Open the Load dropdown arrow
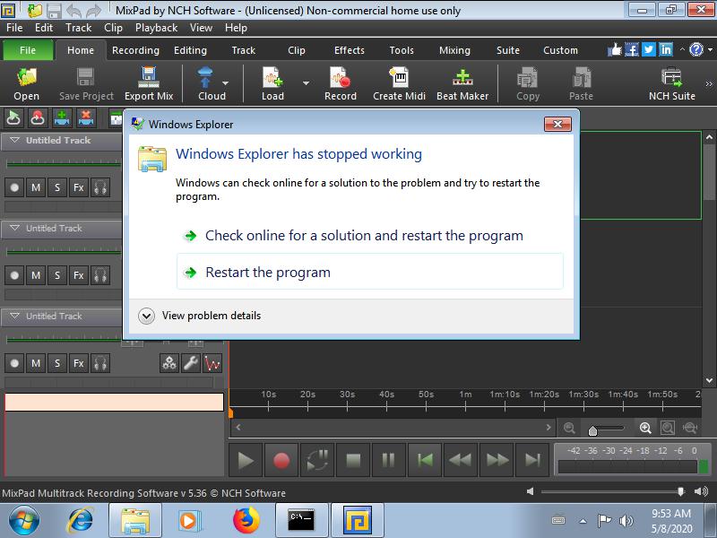The width and height of the screenshot is (717, 538). pyautogui.click(x=306, y=83)
